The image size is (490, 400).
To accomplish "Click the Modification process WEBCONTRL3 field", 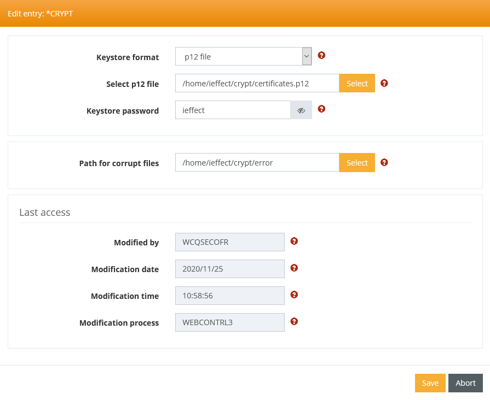I will [230, 322].
